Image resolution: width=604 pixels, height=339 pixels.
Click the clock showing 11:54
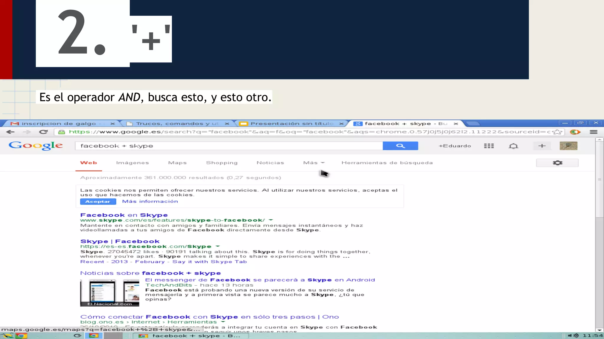pyautogui.click(x=593, y=335)
